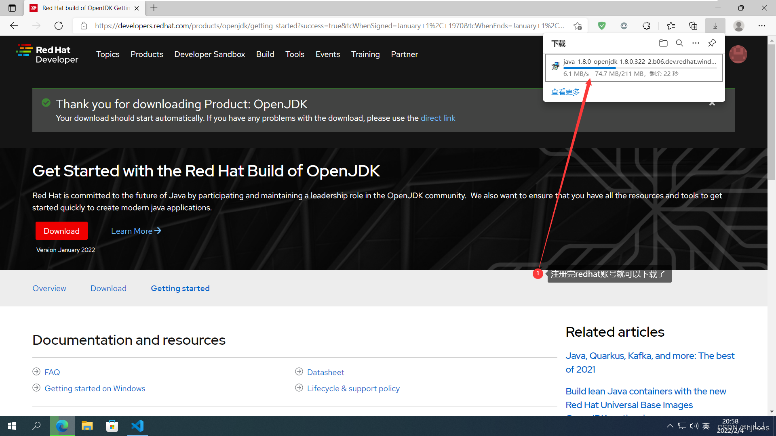Click the page vertical scrollbar thumb

pyautogui.click(x=772, y=112)
